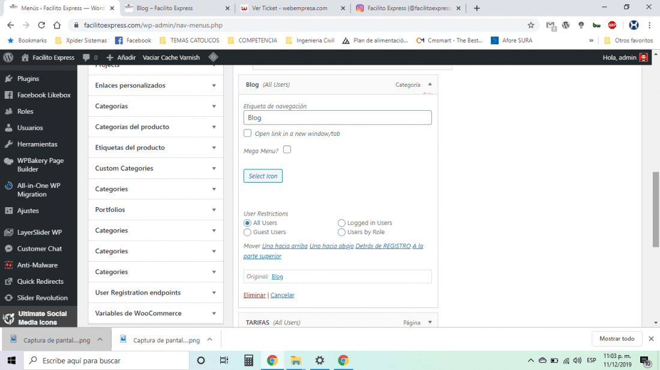This screenshot has height=370, width=660.
Task: Click the Cancelar link
Action: pos(283,295)
